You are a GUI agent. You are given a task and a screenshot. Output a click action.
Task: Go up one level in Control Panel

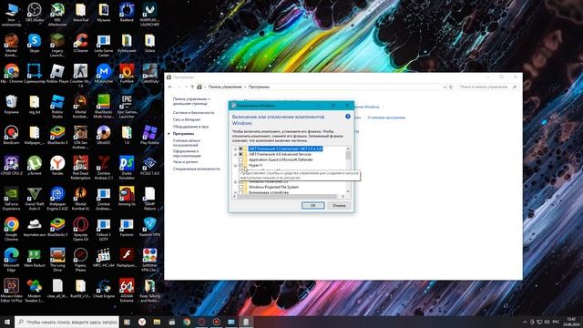tap(192, 87)
